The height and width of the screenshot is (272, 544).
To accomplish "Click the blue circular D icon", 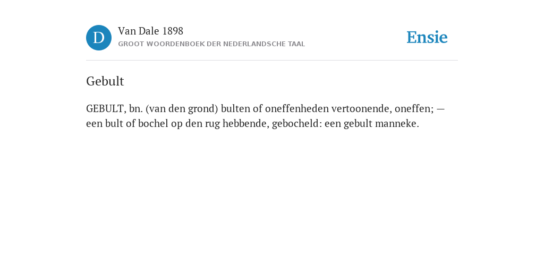I will (99, 38).
